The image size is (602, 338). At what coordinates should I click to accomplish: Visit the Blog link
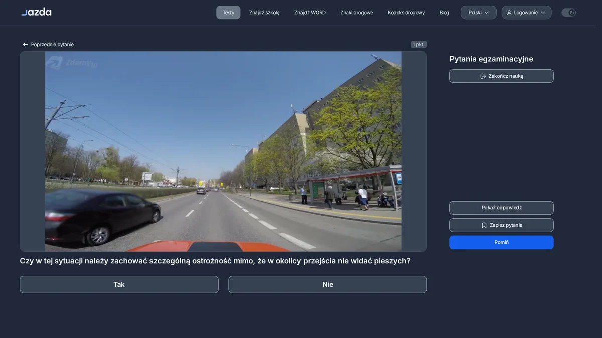(444, 13)
